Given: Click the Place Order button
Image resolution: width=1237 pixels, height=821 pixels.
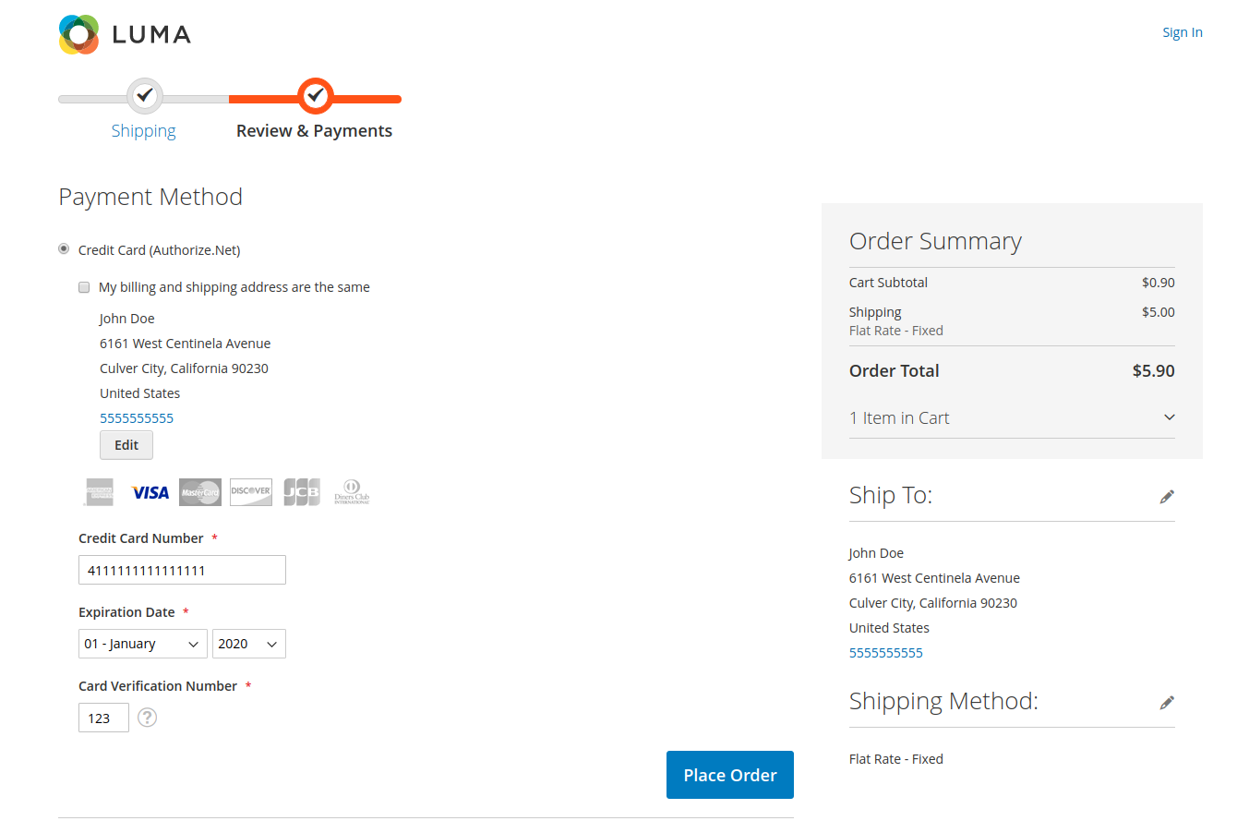Looking at the screenshot, I should (729, 775).
